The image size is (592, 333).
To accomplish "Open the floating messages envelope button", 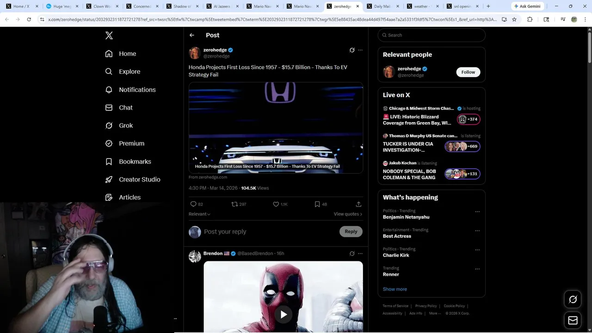I will click(x=573, y=320).
